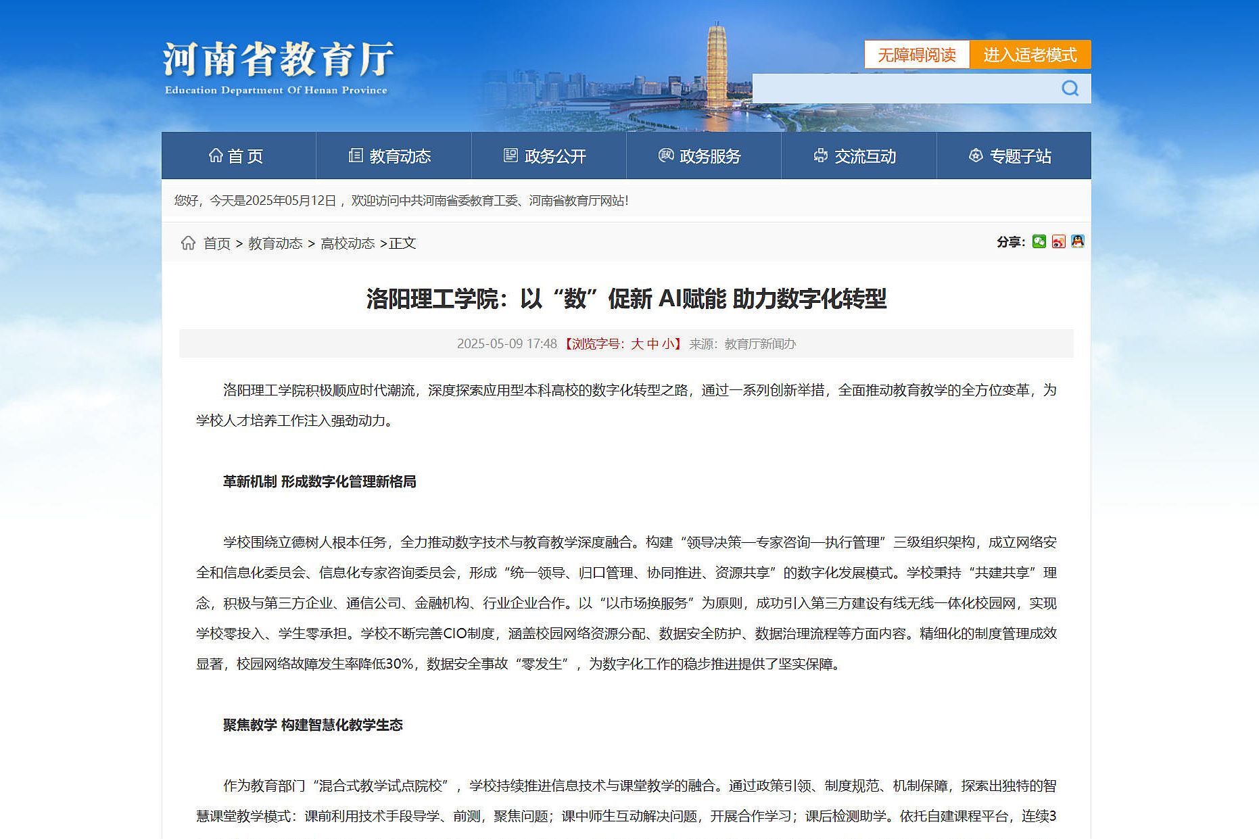Switch to 进入适老模式 elderly mode
1259x839 pixels.
[1030, 55]
